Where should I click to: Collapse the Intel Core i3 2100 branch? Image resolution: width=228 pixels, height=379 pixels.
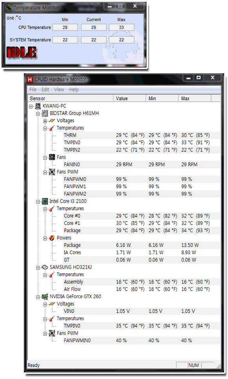pos(38,202)
